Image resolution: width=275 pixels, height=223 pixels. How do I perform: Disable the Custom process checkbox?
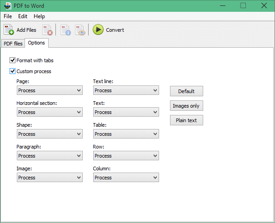point(12,71)
